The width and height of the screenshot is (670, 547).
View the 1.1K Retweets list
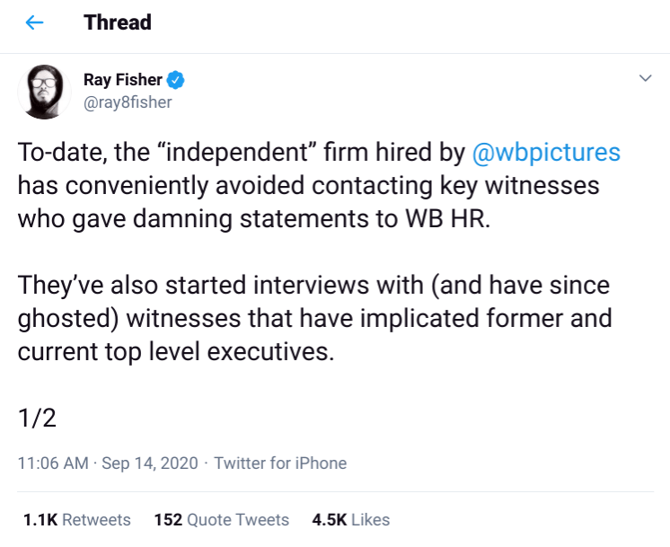(x=76, y=519)
